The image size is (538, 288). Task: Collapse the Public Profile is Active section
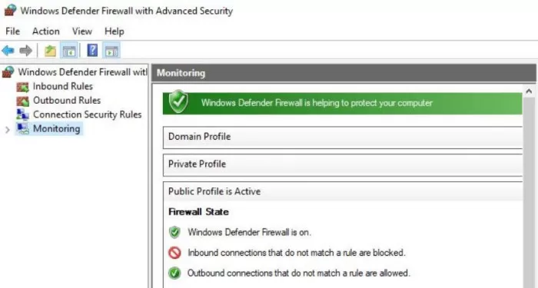tap(343, 191)
